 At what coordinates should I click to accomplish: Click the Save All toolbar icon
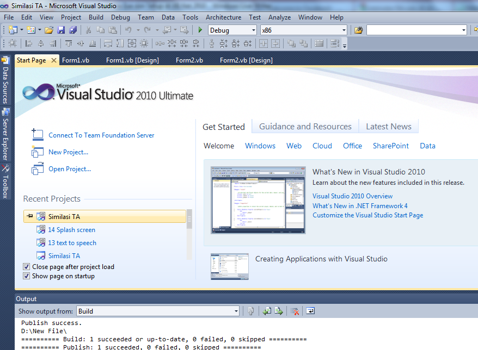(73, 30)
